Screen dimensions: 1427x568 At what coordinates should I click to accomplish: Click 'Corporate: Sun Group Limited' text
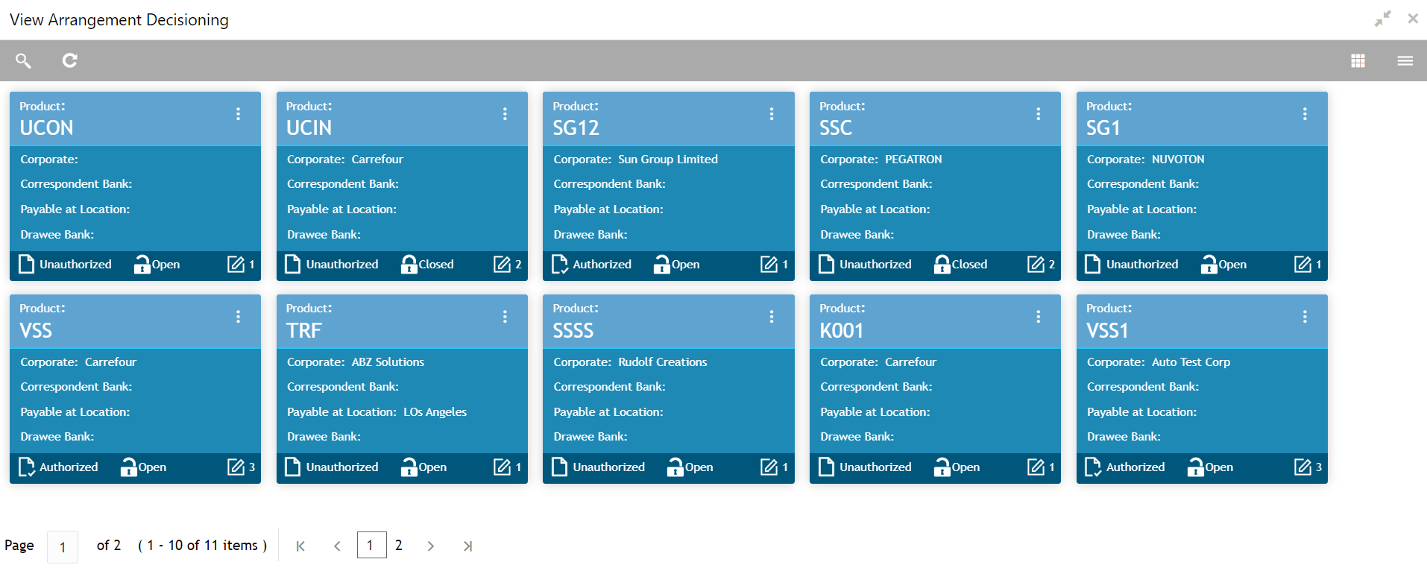(x=635, y=159)
